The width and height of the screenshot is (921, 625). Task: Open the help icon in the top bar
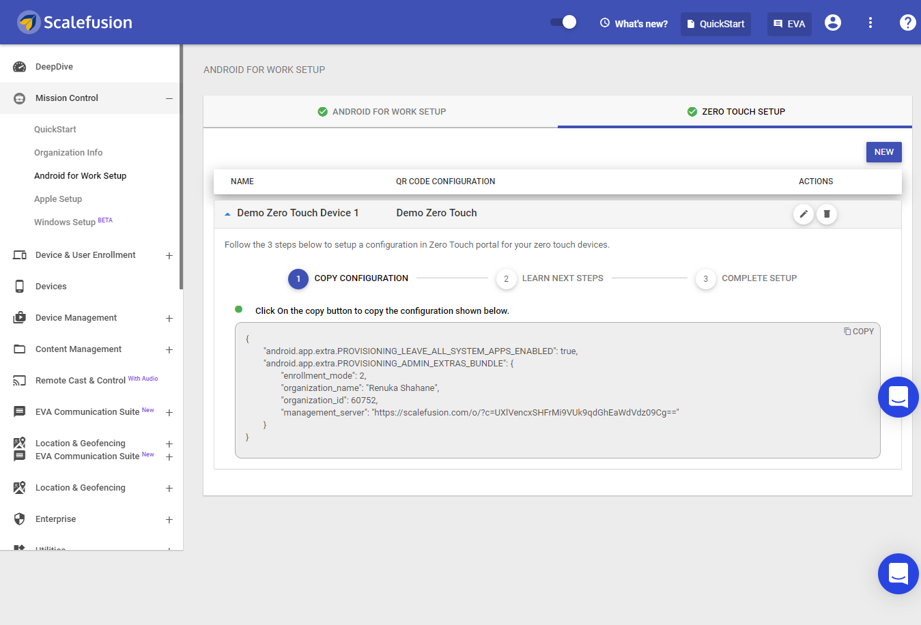(907, 22)
